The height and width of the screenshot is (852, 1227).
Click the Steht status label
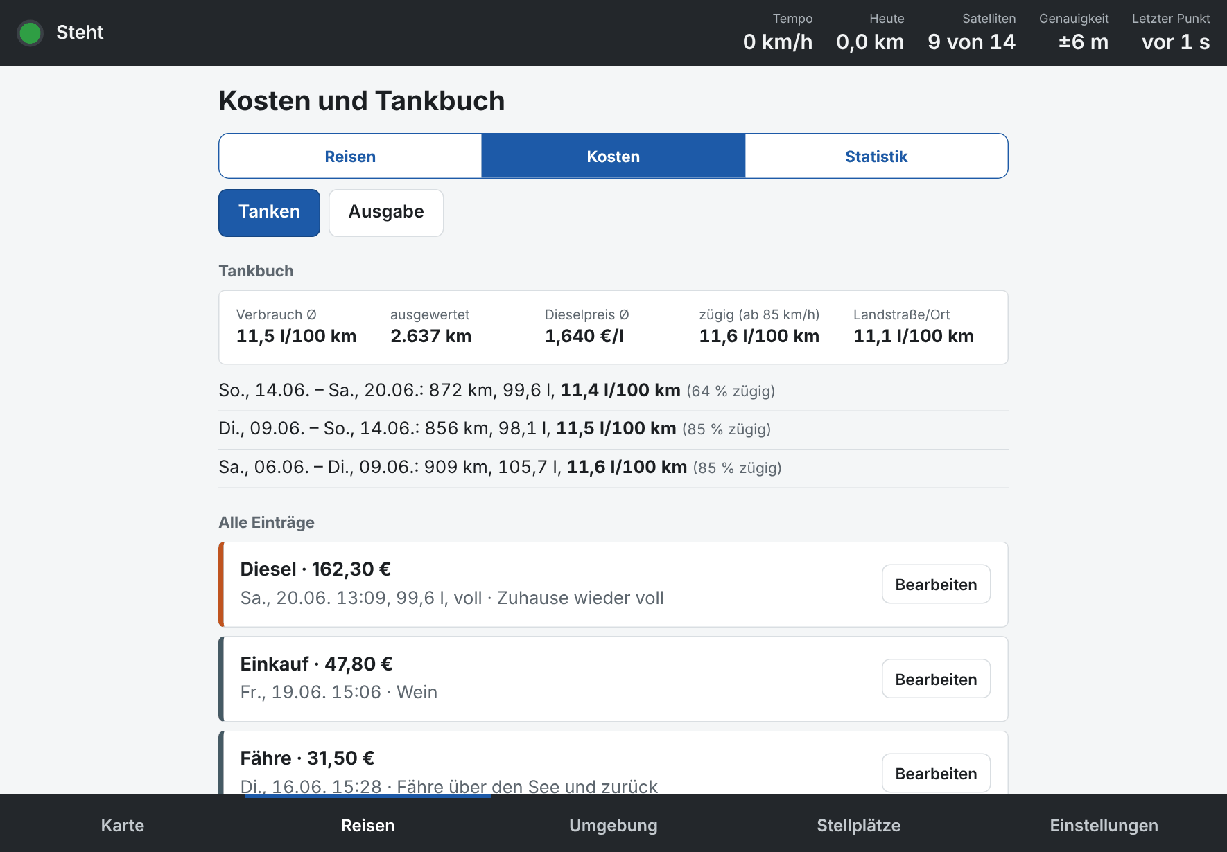pyautogui.click(x=80, y=33)
